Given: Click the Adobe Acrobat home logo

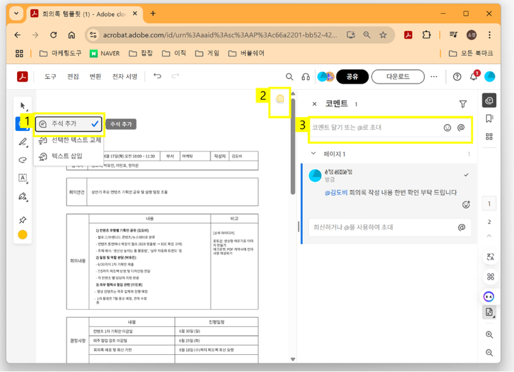Looking at the screenshot, I should pyautogui.click(x=23, y=77).
